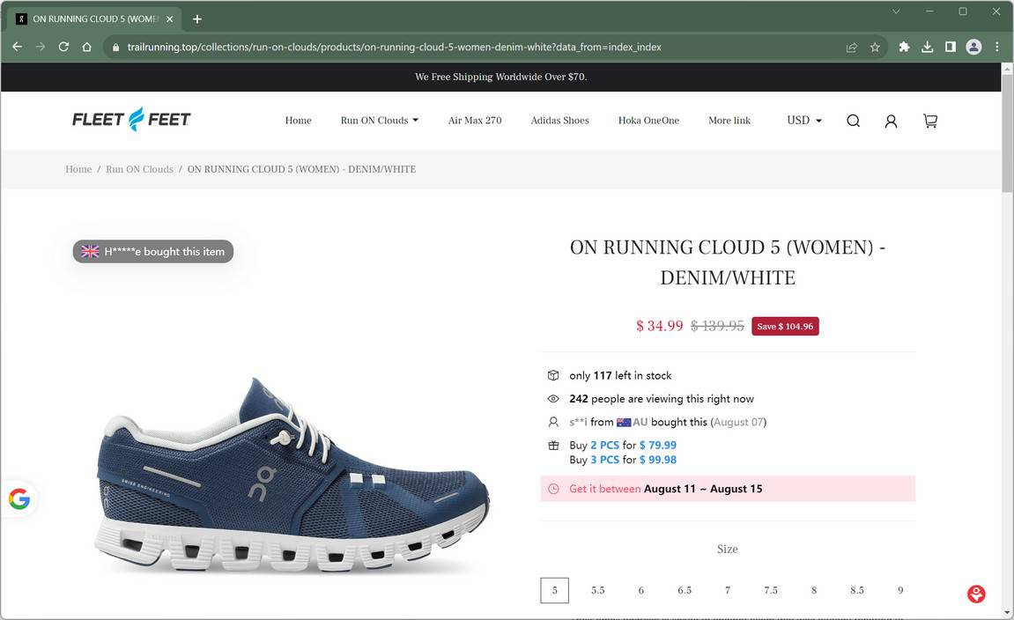Click the gift icon beside the bundle offers
The height and width of the screenshot is (620, 1014).
(553, 445)
